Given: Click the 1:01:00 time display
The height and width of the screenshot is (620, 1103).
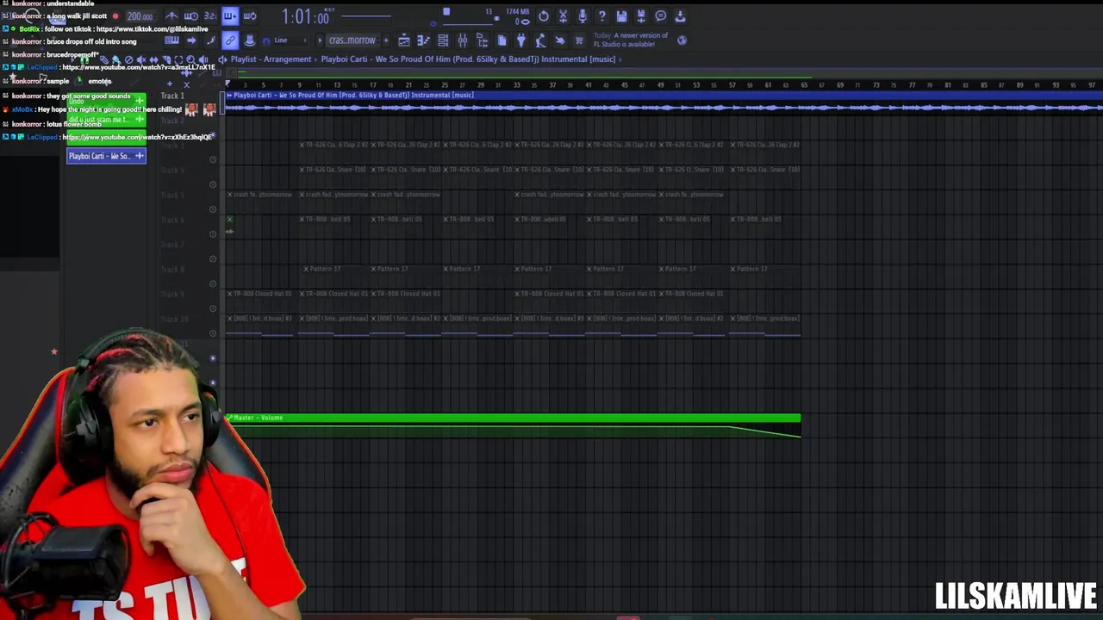Looking at the screenshot, I should 306,17.
